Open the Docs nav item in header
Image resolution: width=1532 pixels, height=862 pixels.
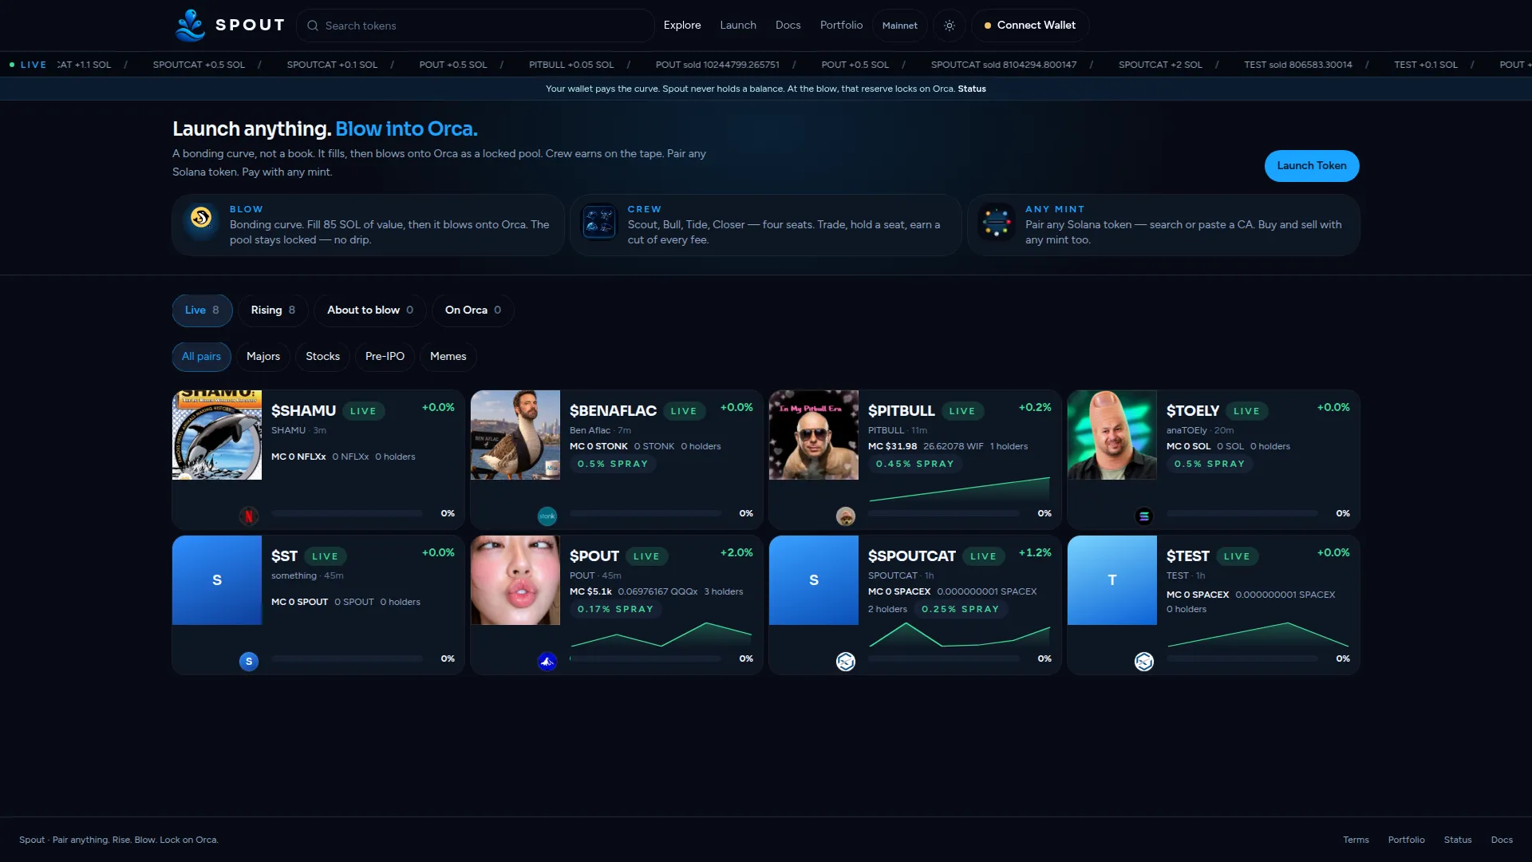pyautogui.click(x=788, y=26)
